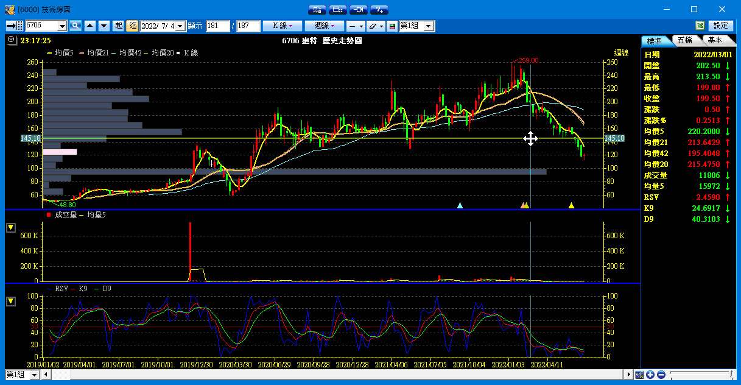Click the zoom out minus icon
This screenshot has height=385, width=741.
661,375
